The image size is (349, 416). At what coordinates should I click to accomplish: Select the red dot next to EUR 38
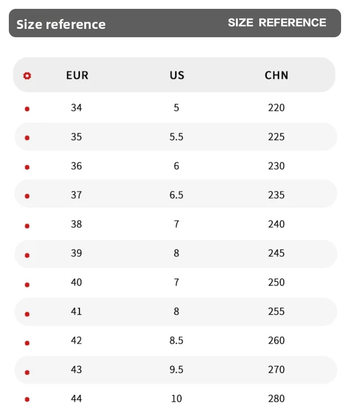point(27,226)
